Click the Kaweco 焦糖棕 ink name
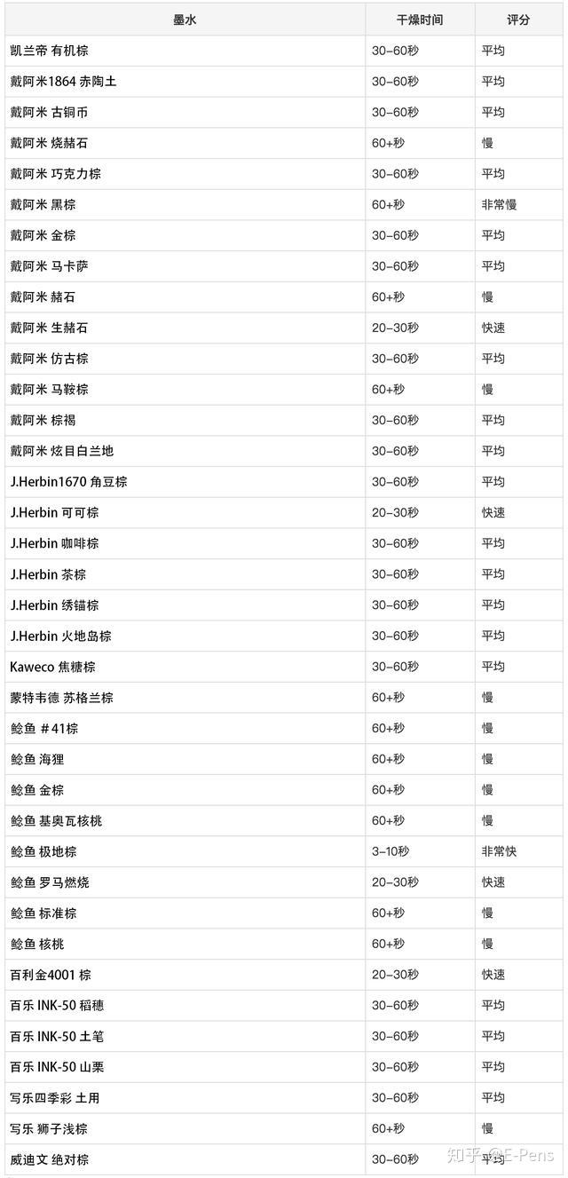This screenshot has width=568, height=1178. click(52, 667)
